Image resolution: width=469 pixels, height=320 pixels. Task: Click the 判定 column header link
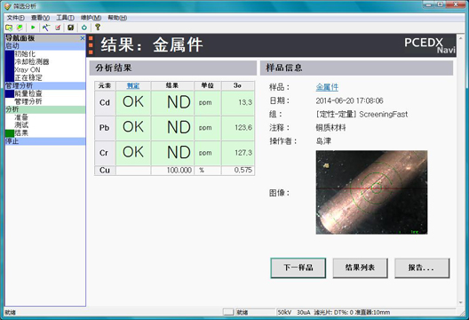pyautogui.click(x=133, y=86)
